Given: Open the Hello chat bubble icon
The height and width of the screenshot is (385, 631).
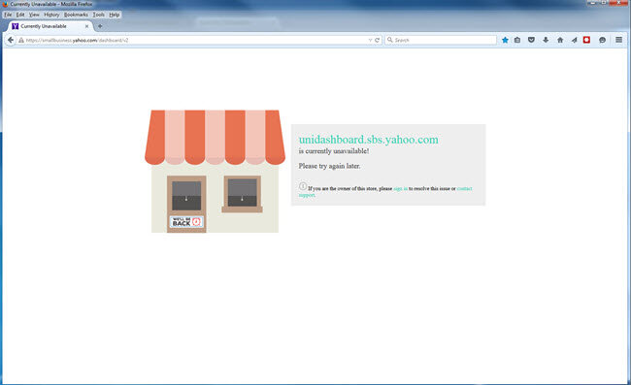Looking at the screenshot, I should pyautogui.click(x=603, y=40).
